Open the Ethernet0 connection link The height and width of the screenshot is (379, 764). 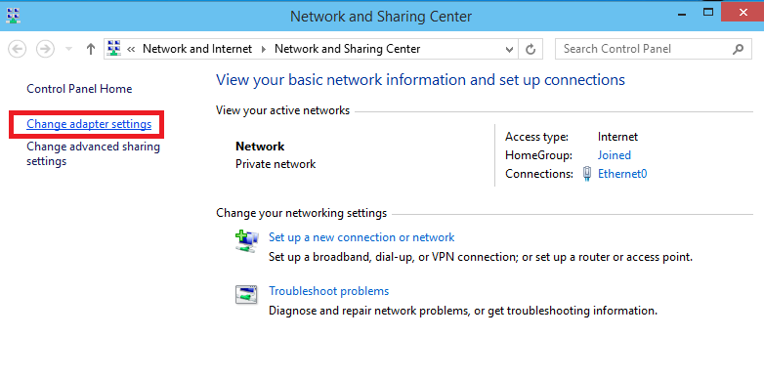[622, 174]
